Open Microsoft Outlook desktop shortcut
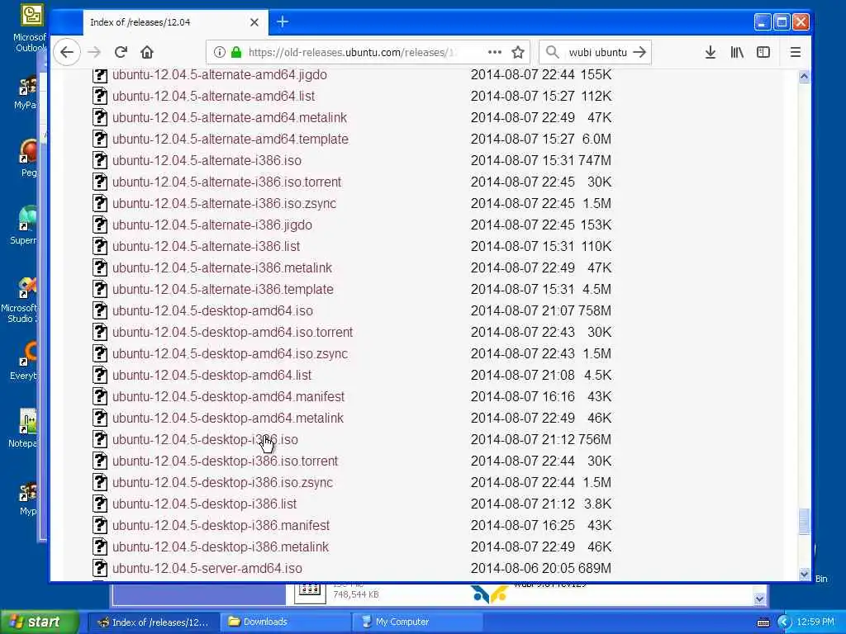This screenshot has height=634, width=846. [x=31, y=28]
